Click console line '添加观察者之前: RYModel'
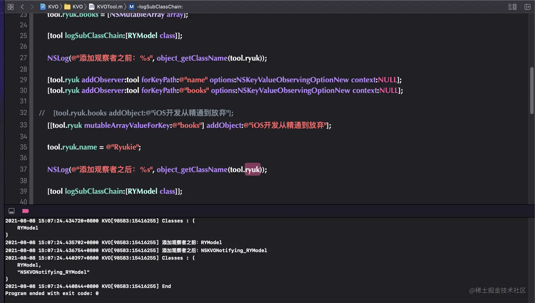535x303 pixels. [x=114, y=243]
